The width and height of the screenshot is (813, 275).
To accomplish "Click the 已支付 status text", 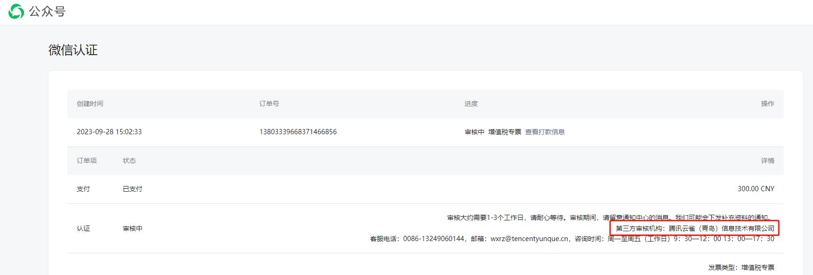I will point(133,189).
